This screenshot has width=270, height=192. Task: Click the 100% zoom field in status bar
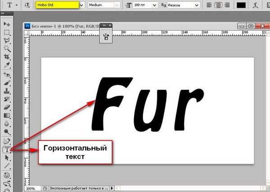32,188
